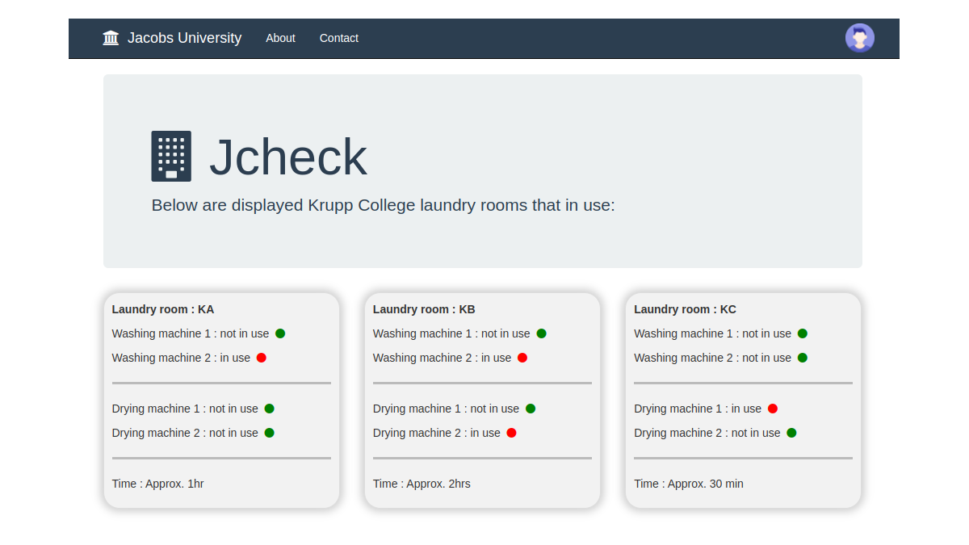Click KA Drying machine 2 green status dot
Screen dimensions: 969x545
pyautogui.click(x=270, y=433)
